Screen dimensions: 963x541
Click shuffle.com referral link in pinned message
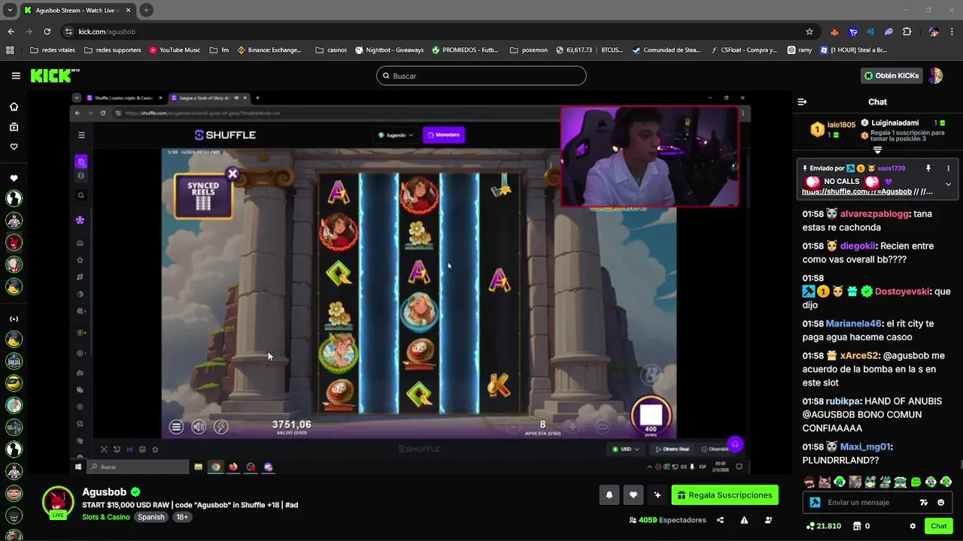coord(856,192)
